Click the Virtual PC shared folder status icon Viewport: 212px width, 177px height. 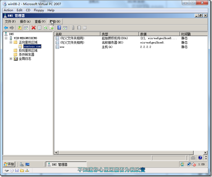(x=22, y=170)
